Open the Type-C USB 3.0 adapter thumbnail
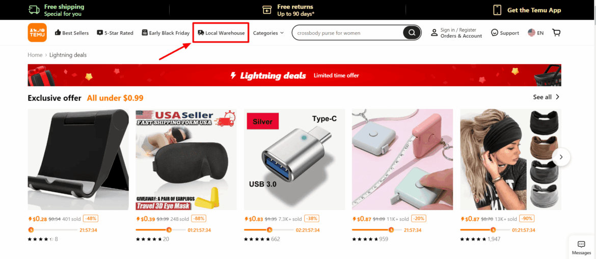This screenshot has width=596, height=259. coord(294,160)
